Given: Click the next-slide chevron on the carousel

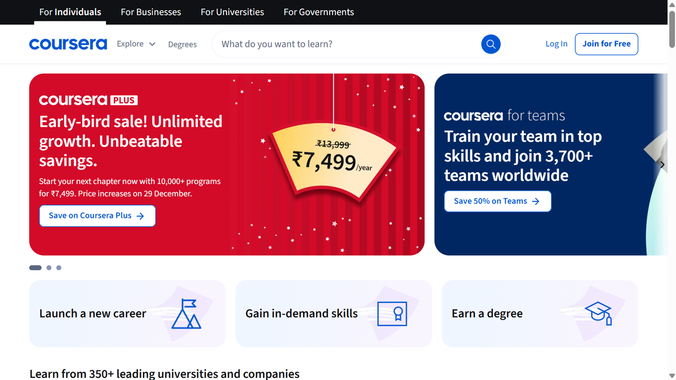Looking at the screenshot, I should (x=662, y=164).
